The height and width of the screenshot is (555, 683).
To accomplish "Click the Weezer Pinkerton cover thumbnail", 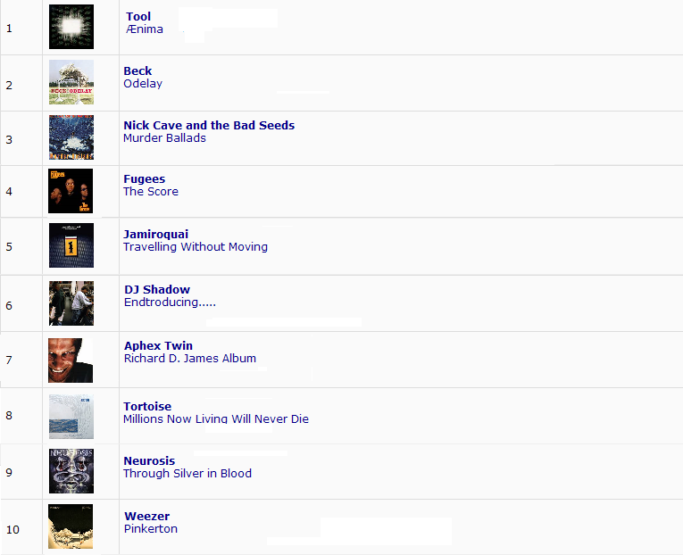I will [x=71, y=526].
